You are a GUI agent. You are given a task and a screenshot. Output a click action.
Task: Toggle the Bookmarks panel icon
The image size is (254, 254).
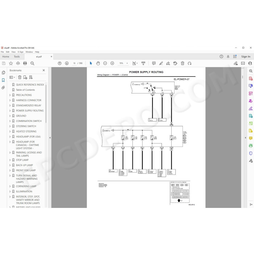(x=3, y=80)
